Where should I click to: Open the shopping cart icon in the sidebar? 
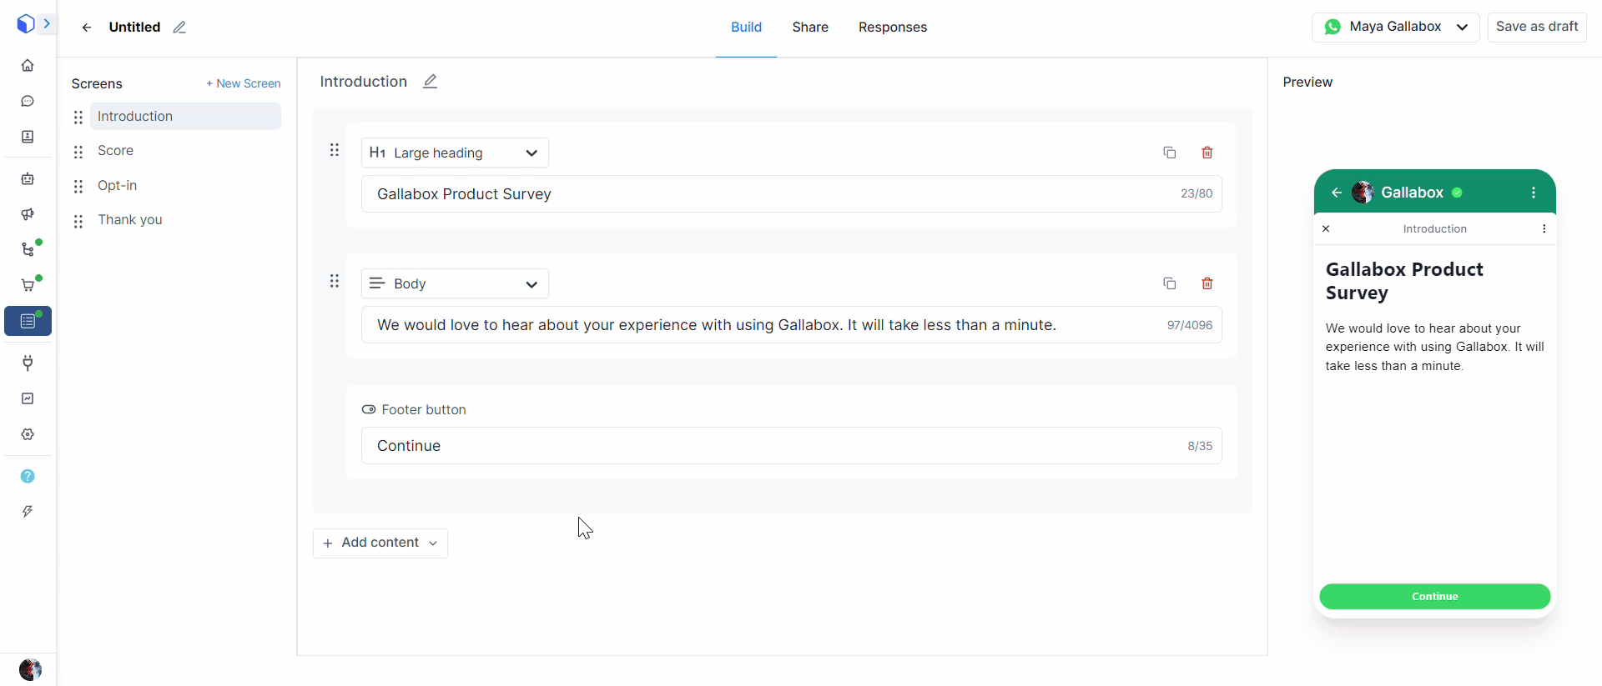click(x=28, y=285)
